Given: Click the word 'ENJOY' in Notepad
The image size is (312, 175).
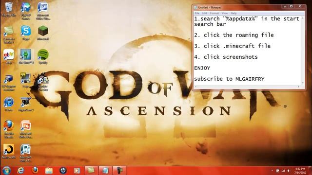Looking at the screenshot, I should pos(202,68).
